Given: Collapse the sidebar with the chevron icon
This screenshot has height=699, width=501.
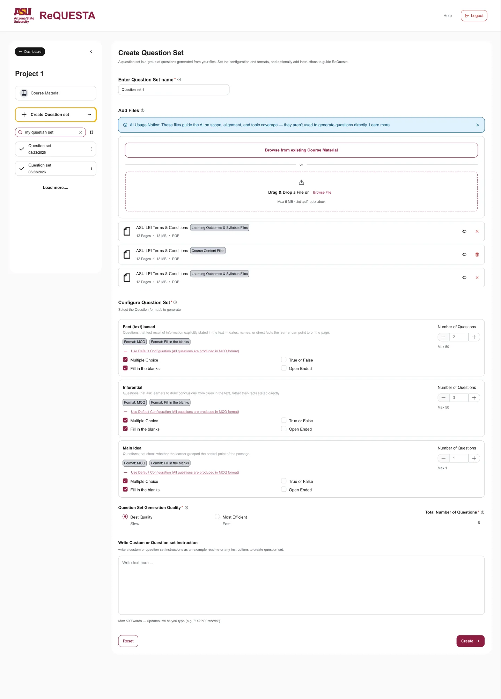Looking at the screenshot, I should pyautogui.click(x=91, y=52).
